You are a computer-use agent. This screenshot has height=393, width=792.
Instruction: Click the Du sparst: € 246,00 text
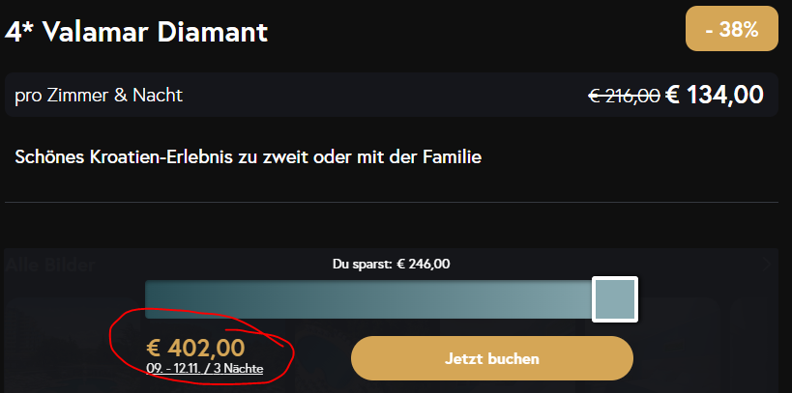coord(391,264)
